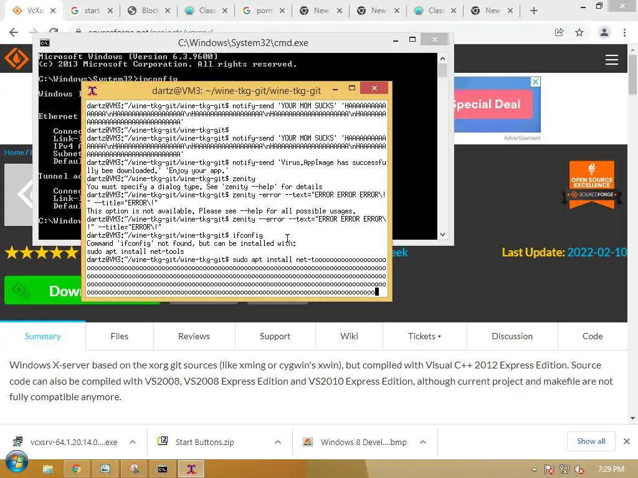
Task: Click the cmd window scroll-up arrow
Action: (x=443, y=59)
